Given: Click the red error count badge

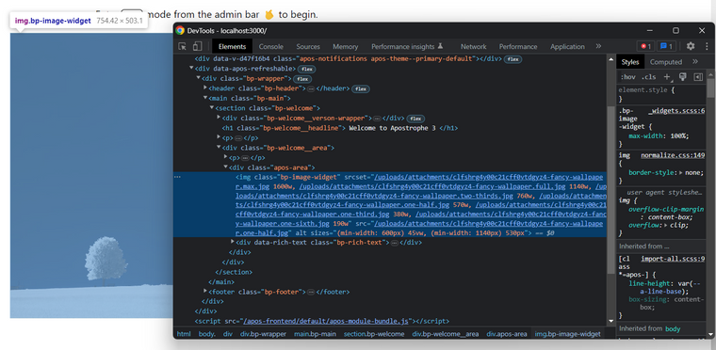Looking at the screenshot, I should pyautogui.click(x=645, y=46).
